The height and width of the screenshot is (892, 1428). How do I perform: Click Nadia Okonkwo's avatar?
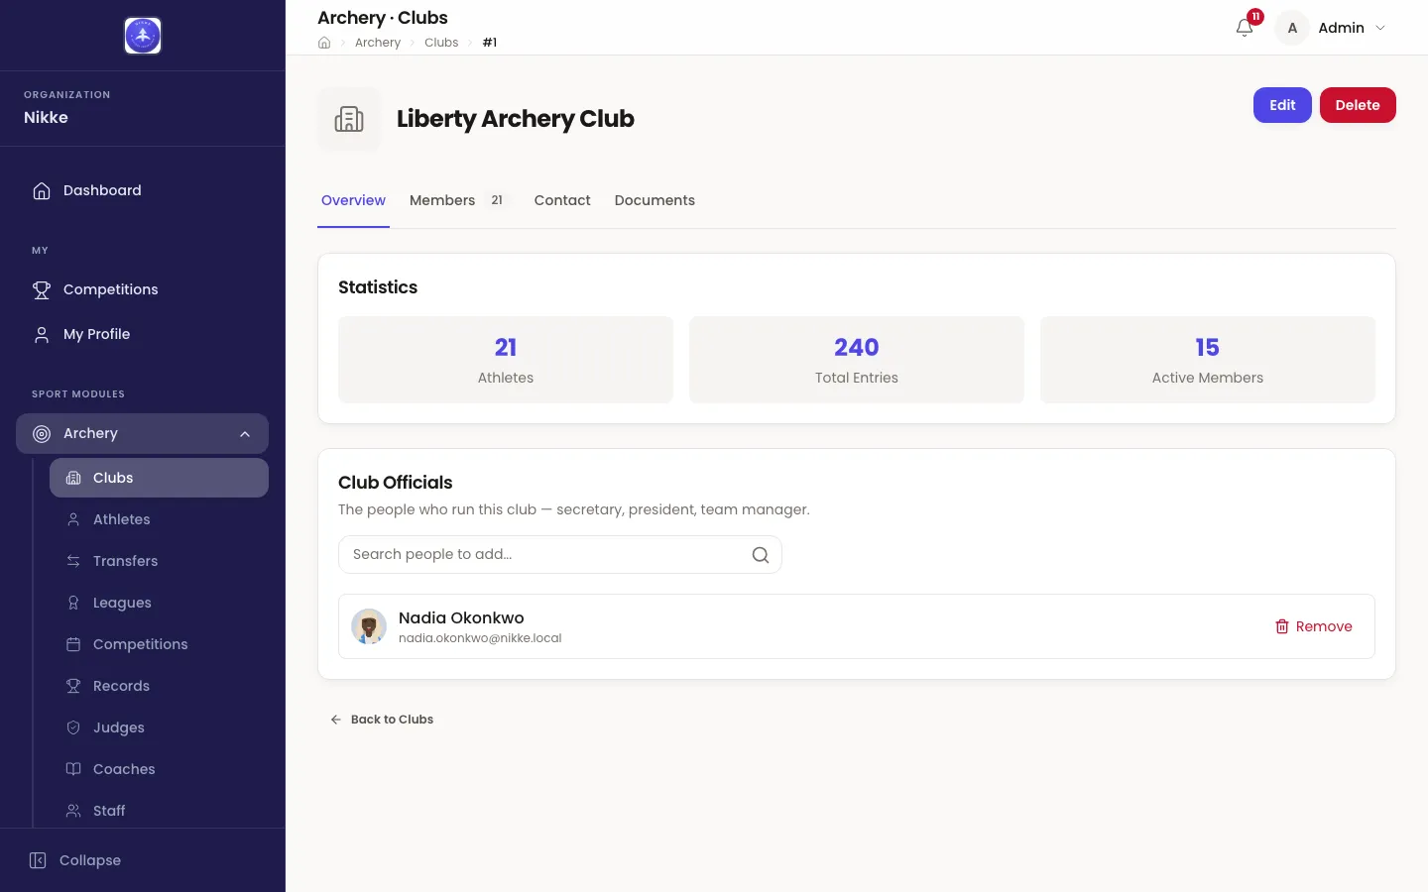point(369,626)
